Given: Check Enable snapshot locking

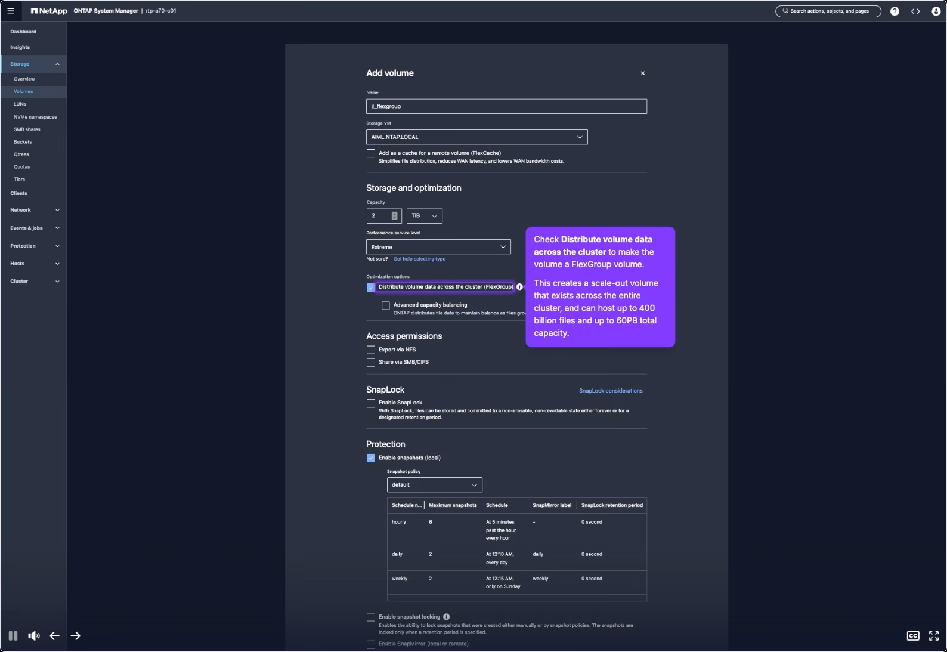Looking at the screenshot, I should (x=371, y=617).
